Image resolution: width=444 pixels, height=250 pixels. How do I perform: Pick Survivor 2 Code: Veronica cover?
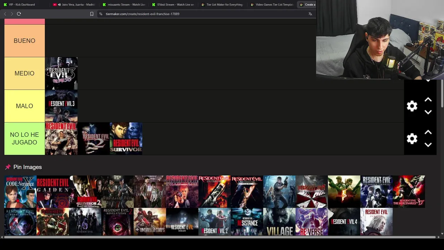coord(85,192)
